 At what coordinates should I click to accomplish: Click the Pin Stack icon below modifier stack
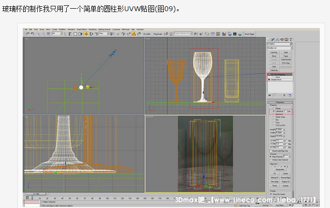point(270,95)
